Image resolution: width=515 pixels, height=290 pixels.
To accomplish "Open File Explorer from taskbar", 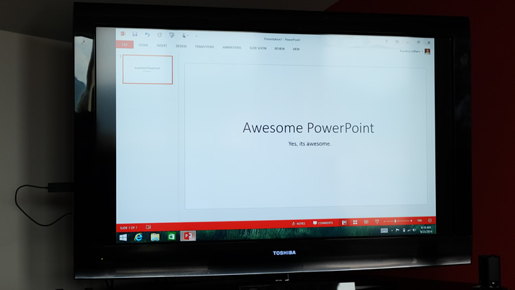I will [155, 237].
